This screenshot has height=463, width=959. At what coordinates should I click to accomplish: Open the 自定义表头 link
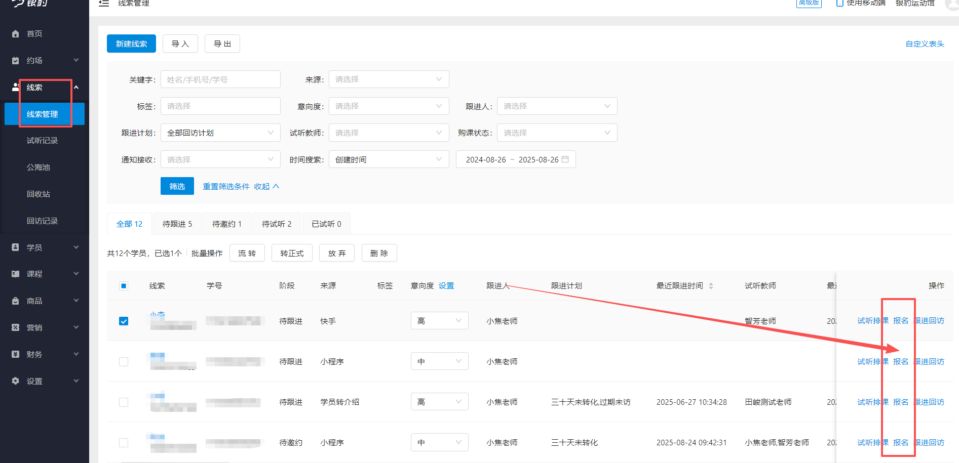(924, 44)
